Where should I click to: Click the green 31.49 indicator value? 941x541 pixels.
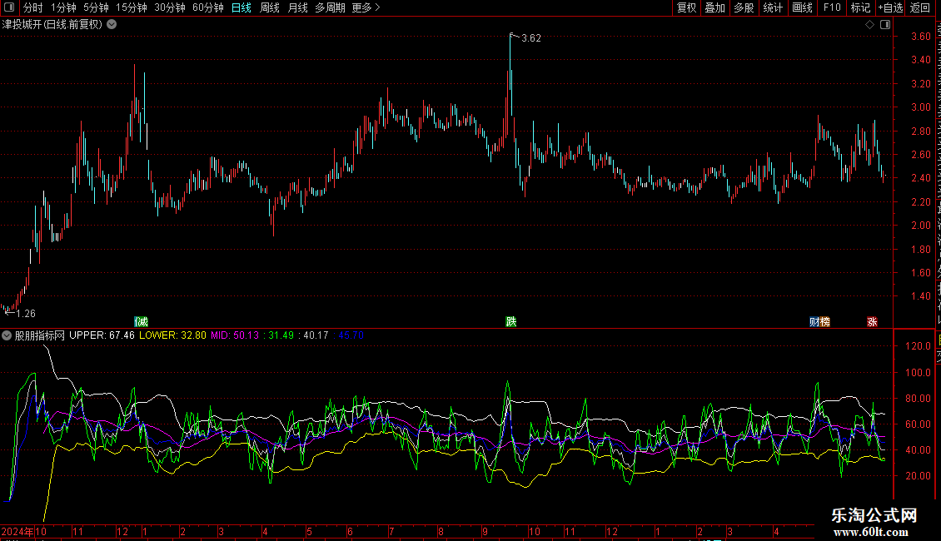(281, 335)
